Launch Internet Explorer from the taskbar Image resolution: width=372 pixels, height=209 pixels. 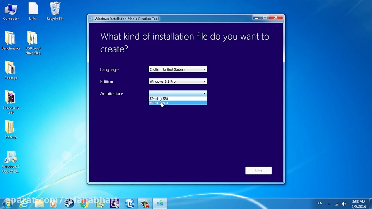point(24,204)
